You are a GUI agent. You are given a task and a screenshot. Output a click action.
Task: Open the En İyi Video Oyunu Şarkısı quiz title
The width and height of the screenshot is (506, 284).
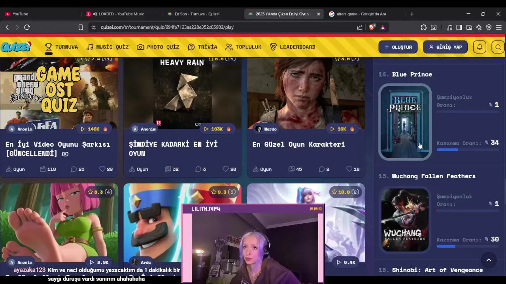[58, 149]
